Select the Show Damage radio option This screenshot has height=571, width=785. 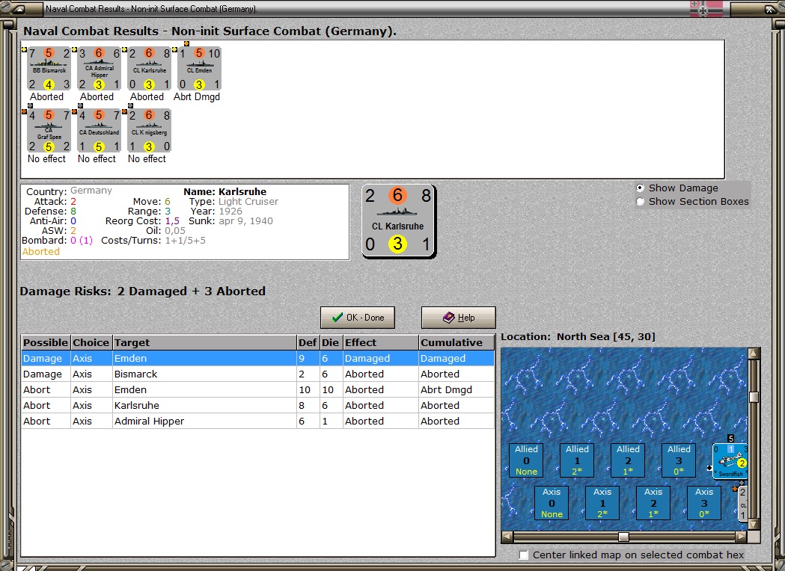pyautogui.click(x=640, y=188)
